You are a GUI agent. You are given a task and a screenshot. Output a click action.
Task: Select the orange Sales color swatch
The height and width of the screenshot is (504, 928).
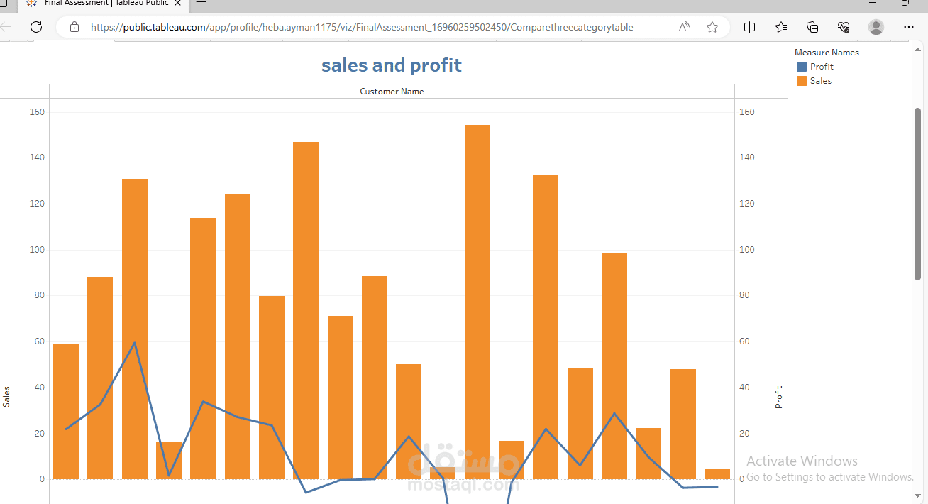pos(802,80)
